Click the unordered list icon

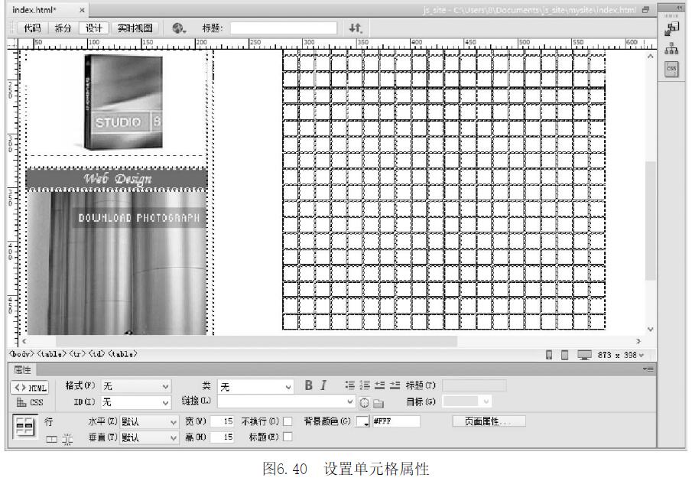349,385
